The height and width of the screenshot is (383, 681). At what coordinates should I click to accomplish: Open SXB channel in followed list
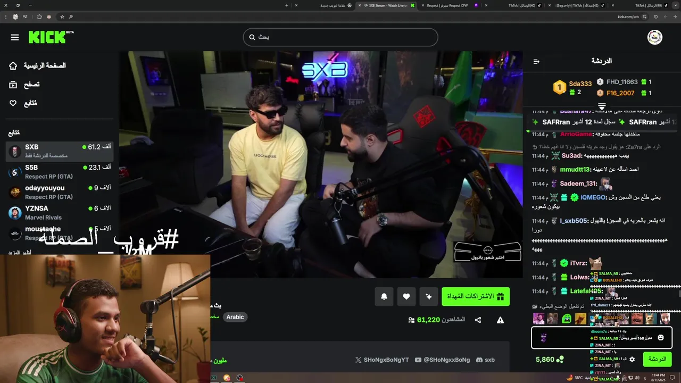point(60,151)
